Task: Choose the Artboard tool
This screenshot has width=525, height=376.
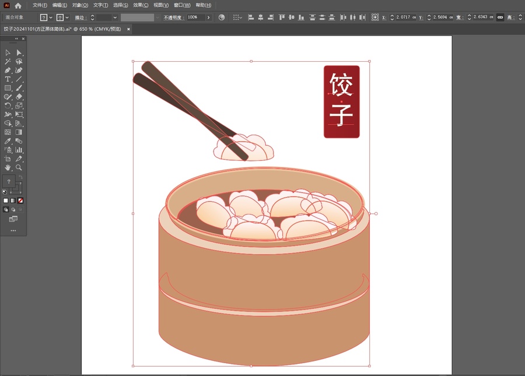Action: tap(8, 159)
